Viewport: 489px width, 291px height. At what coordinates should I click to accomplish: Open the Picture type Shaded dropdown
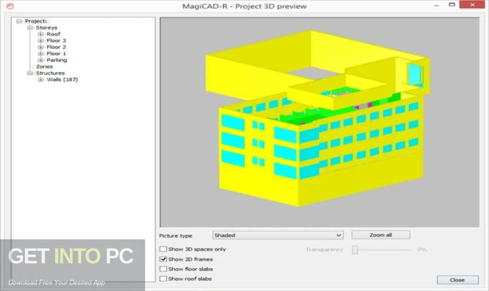278,235
